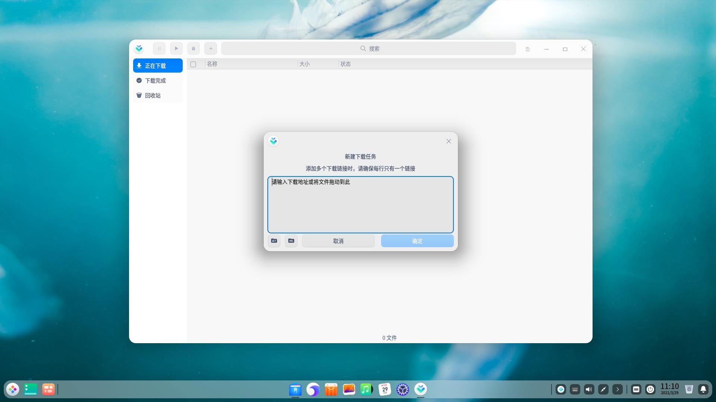Switch to the 下载完成 section

pyautogui.click(x=156, y=80)
